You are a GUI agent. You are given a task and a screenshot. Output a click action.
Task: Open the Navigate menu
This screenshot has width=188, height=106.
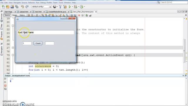coord(17,3)
